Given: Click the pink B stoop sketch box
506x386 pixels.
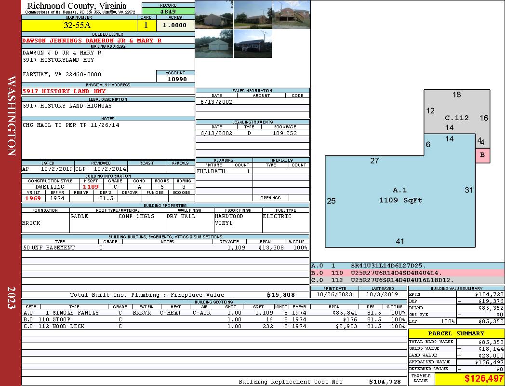Looking at the screenshot, I should 482,155.
